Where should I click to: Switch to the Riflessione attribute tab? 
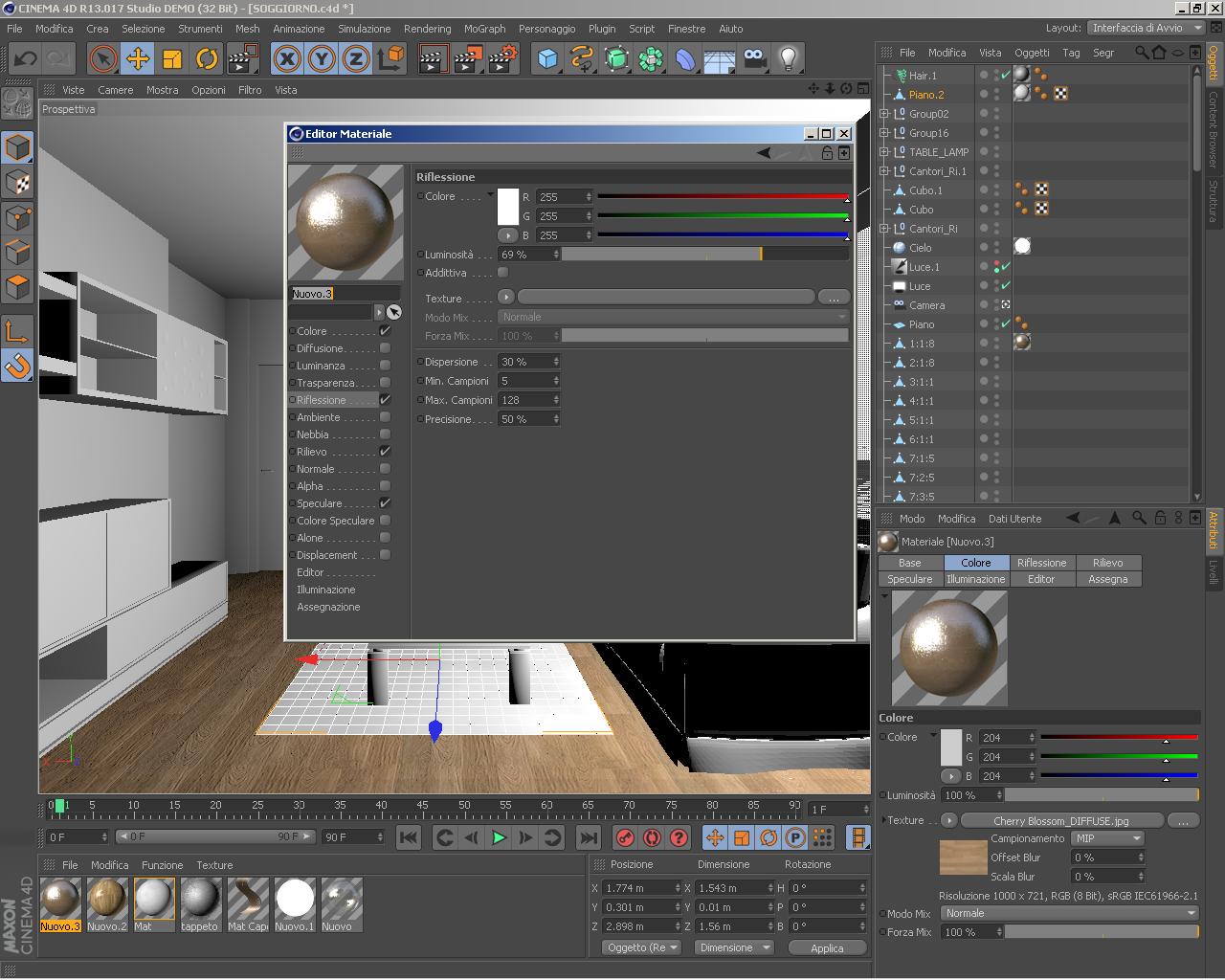(x=1041, y=563)
